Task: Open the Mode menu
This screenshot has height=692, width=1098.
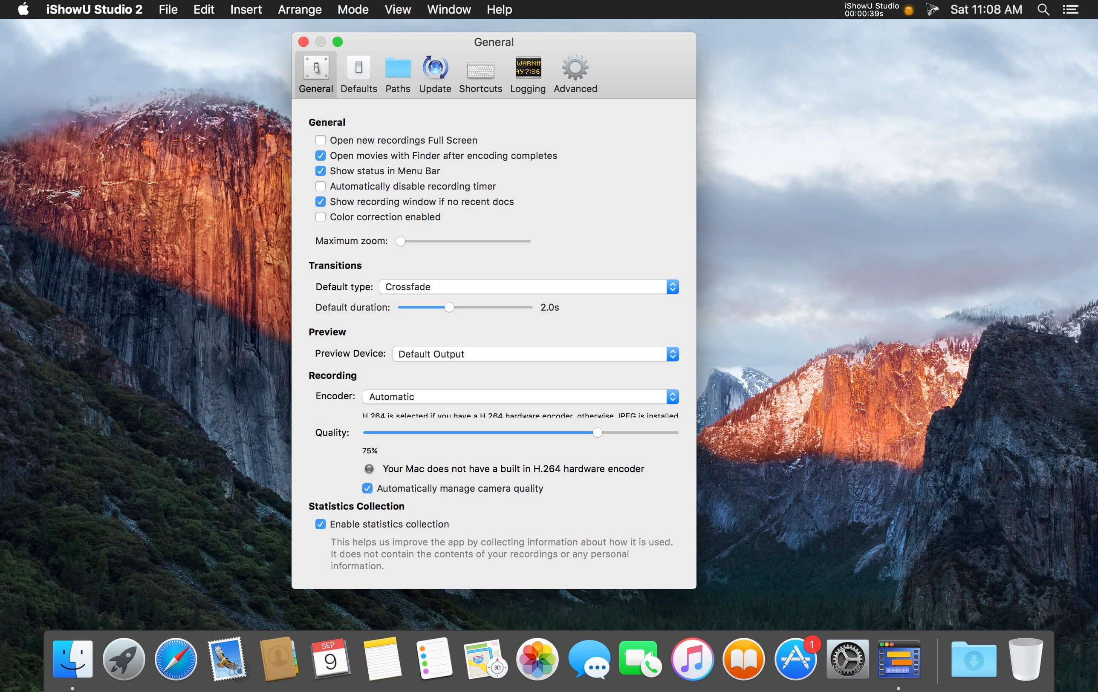Action: coord(353,9)
